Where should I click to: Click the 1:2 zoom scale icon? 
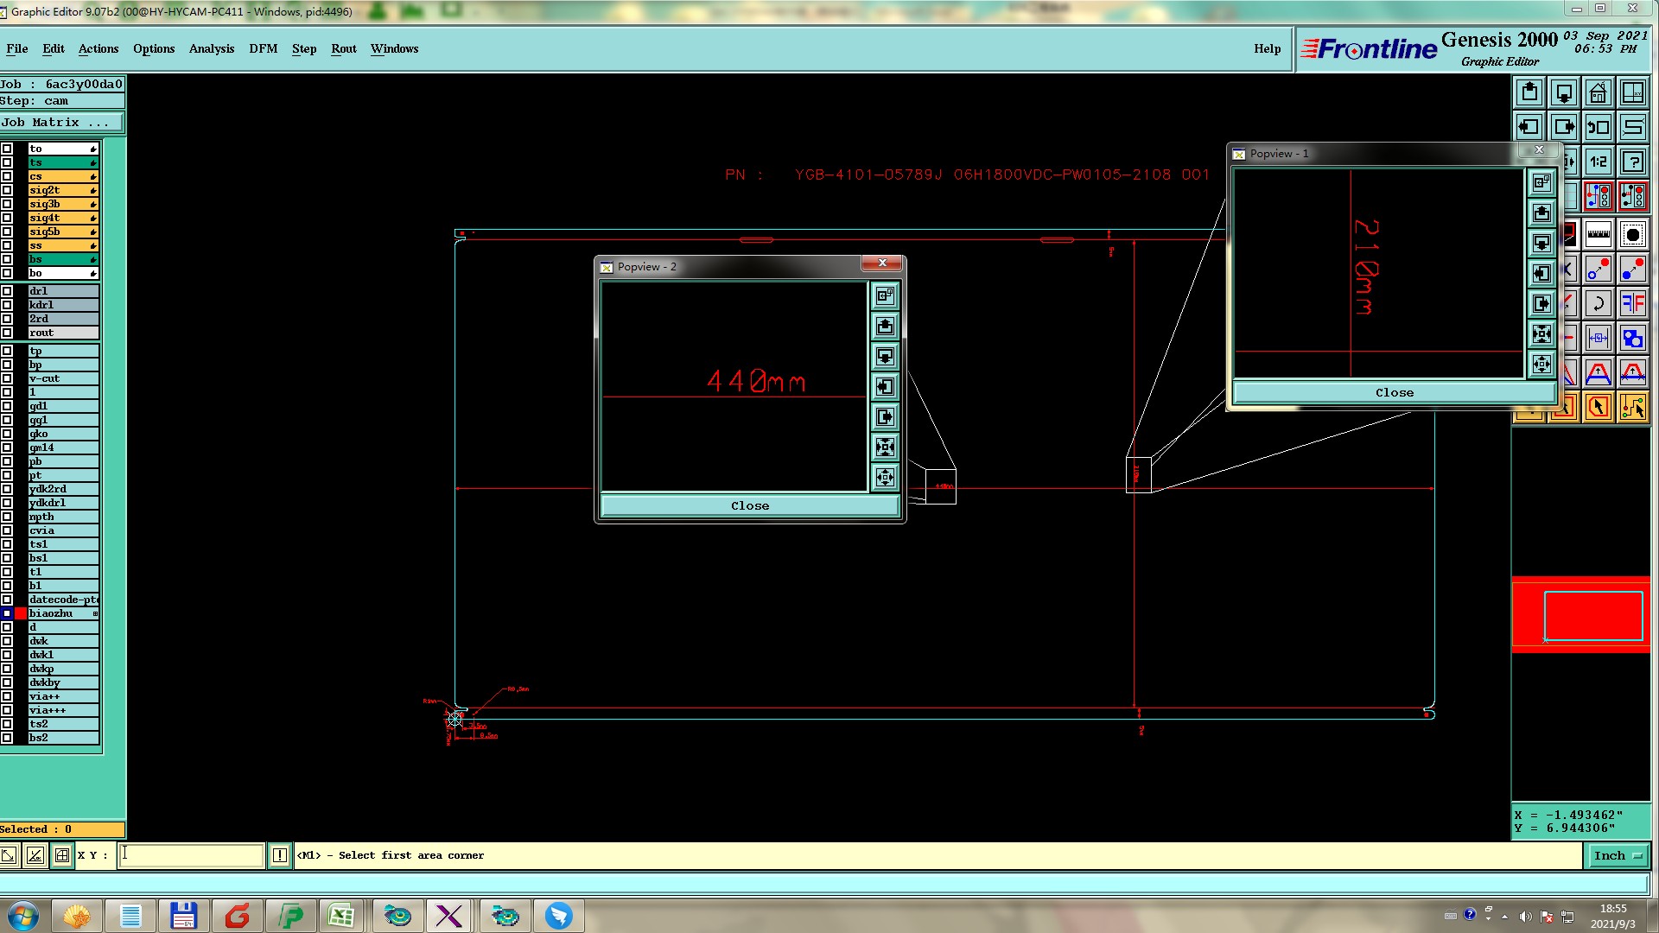[x=1598, y=162]
